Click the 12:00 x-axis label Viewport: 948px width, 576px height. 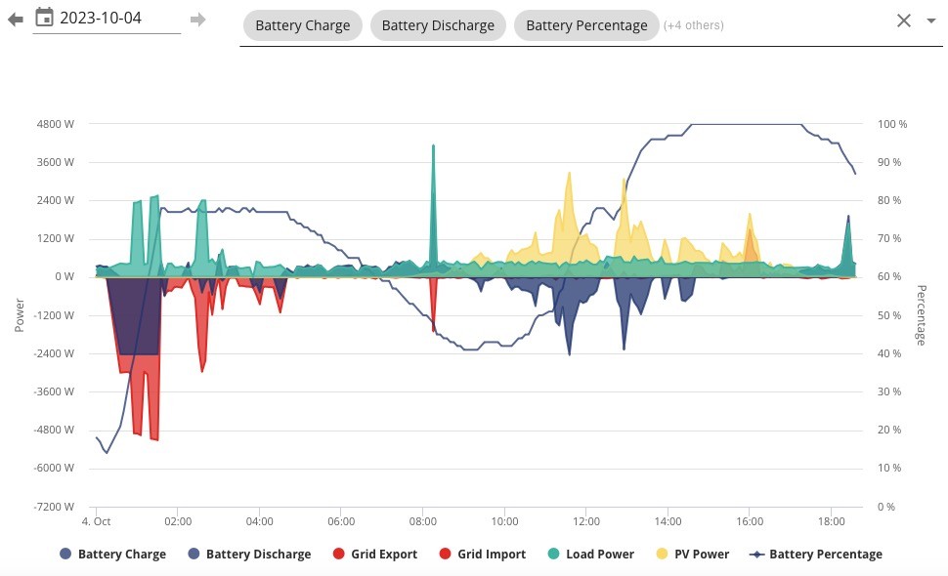click(x=585, y=521)
